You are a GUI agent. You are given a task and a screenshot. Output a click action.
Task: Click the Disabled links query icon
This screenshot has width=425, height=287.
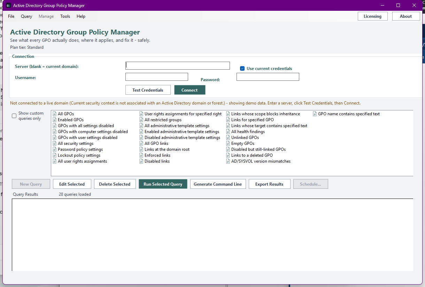141,161
